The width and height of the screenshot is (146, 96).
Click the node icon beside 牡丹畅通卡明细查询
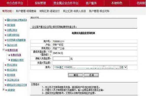6,40
